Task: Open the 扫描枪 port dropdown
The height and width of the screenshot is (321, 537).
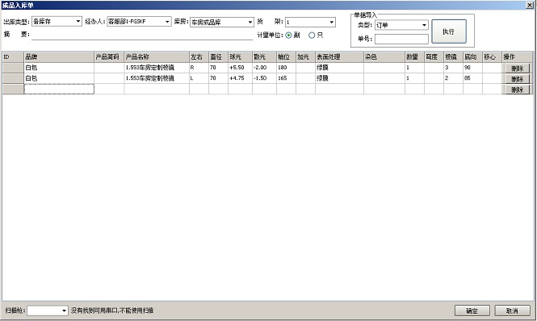Action: 64,311
